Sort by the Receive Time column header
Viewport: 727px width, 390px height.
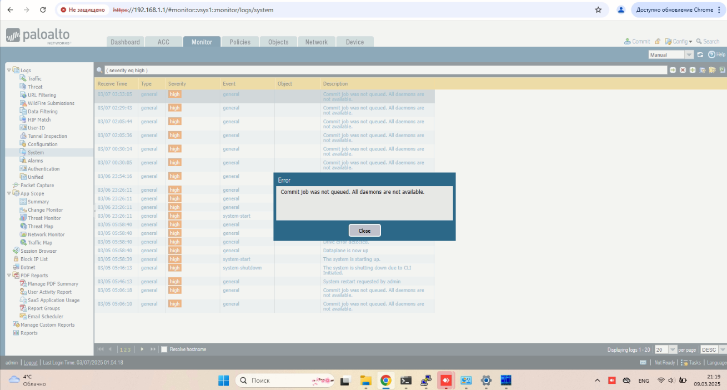[112, 84]
